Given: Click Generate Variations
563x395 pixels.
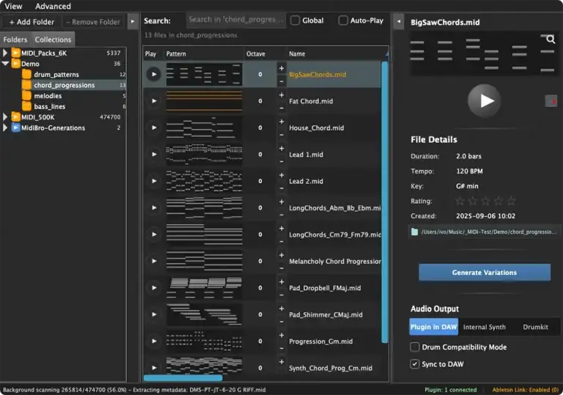Looking at the screenshot, I should point(485,273).
